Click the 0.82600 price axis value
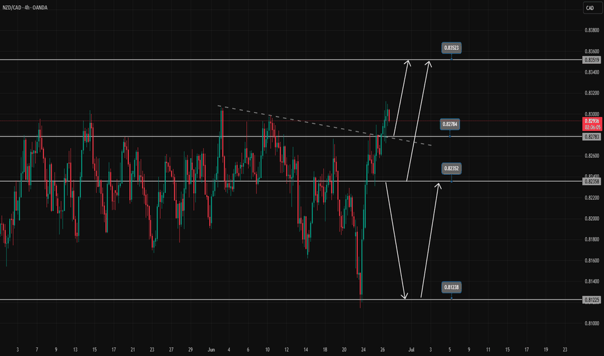The image size is (604, 356). click(x=592, y=156)
